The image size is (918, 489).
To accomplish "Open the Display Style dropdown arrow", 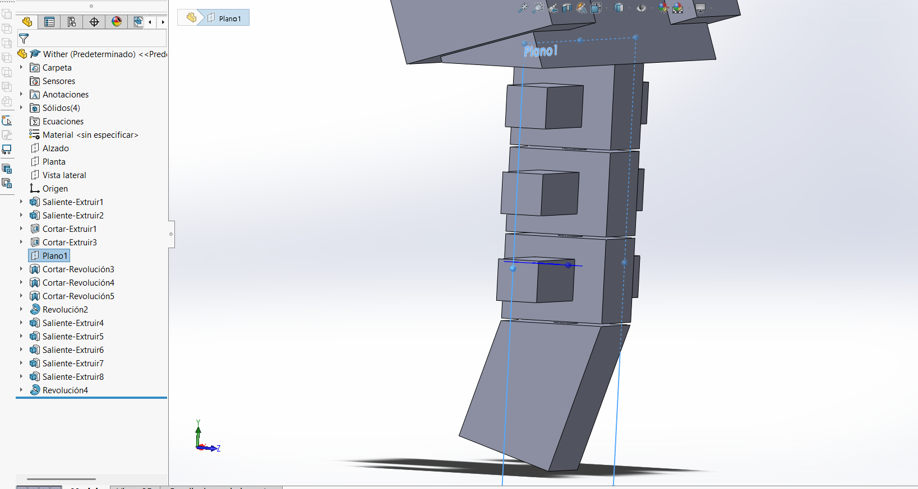I will 629,8.
